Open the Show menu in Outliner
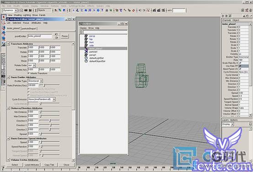 (91, 28)
